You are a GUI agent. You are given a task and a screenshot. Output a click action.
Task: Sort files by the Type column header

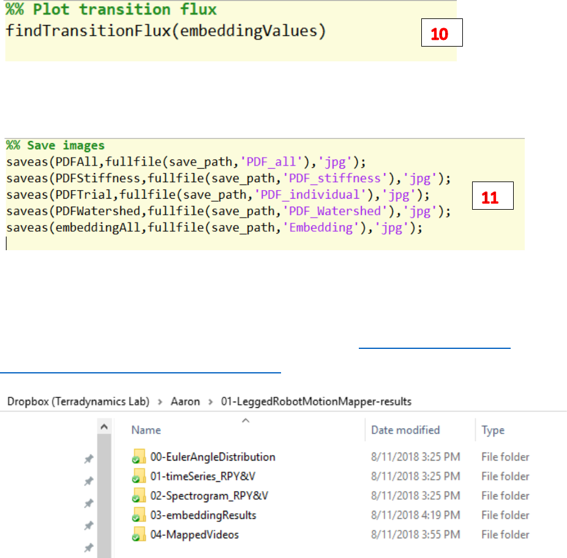coord(493,430)
